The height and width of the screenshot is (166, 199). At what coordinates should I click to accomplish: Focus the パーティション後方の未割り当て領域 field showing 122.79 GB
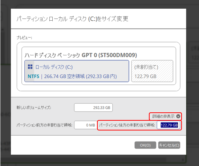tap(168, 125)
